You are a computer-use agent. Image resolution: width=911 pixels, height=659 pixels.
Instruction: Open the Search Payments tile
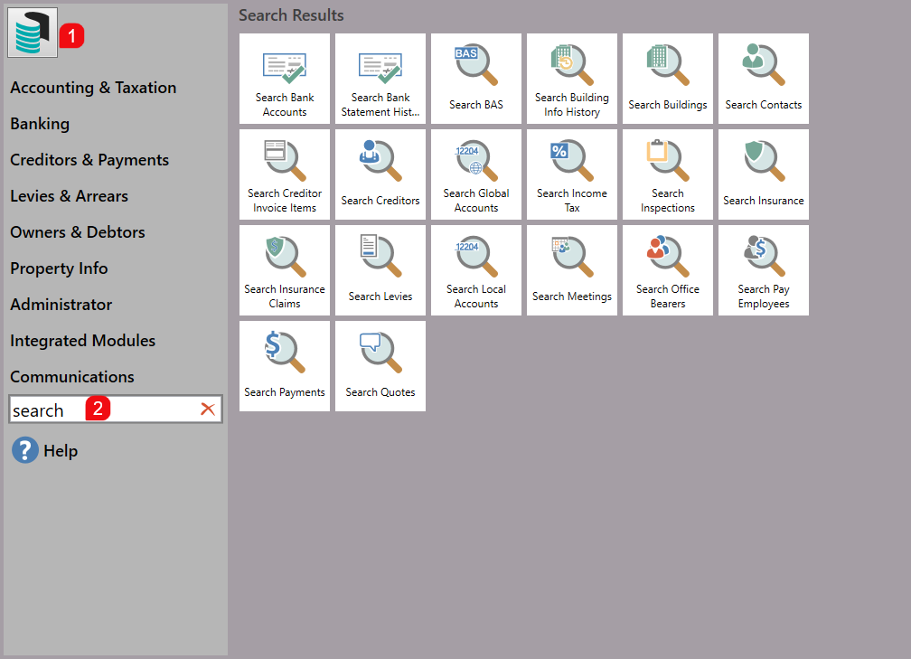(x=285, y=366)
